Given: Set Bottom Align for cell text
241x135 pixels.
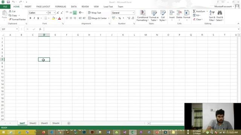Looking at the screenshot, I should tap(75, 12).
